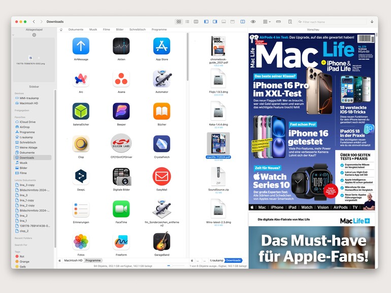
Task: Open the Dokumente favorites bar item
Action: pyautogui.click(x=76, y=29)
